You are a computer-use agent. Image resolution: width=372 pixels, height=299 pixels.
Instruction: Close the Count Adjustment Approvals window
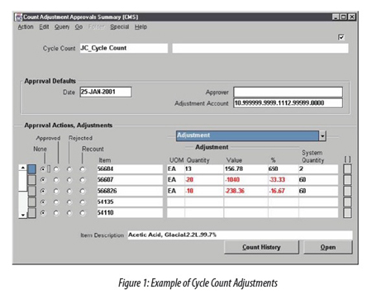[x=351, y=17]
